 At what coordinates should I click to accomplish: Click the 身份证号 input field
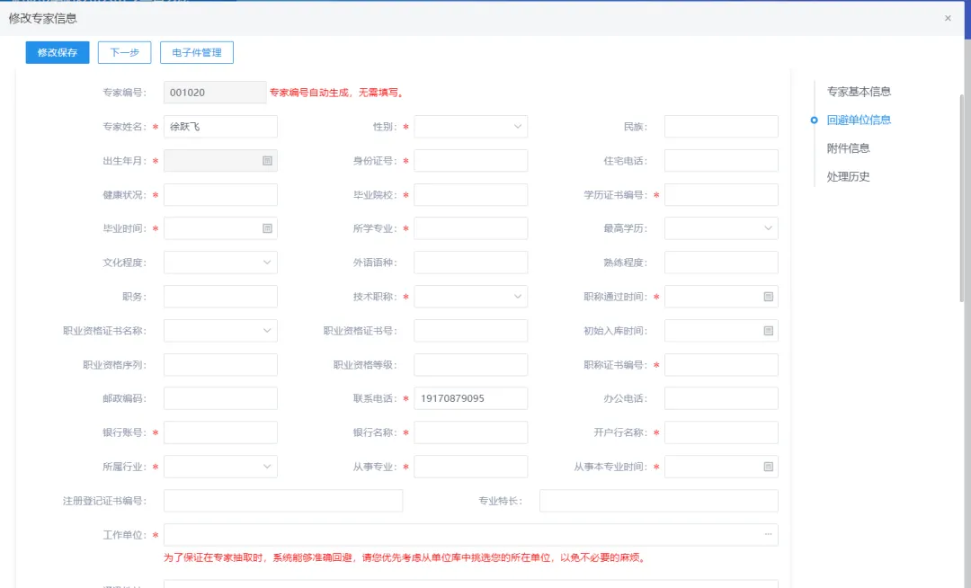point(470,161)
